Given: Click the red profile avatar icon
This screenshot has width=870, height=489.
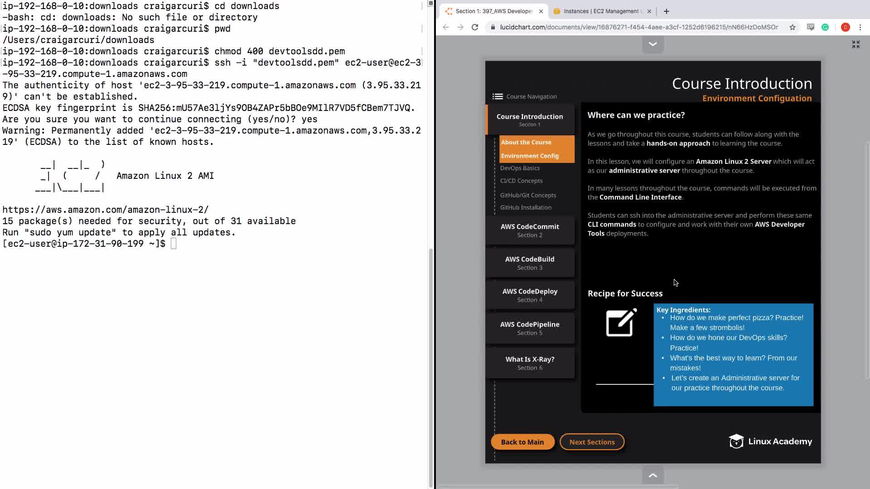Looking at the screenshot, I should tap(845, 27).
